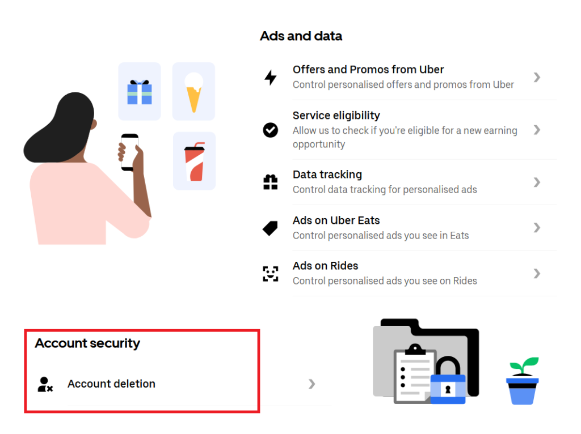The image size is (581, 434).
Task: Open Data tracking for personalised ads
Action: coord(327,175)
